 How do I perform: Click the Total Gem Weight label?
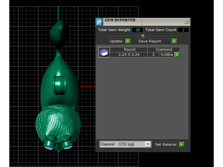(114, 30)
